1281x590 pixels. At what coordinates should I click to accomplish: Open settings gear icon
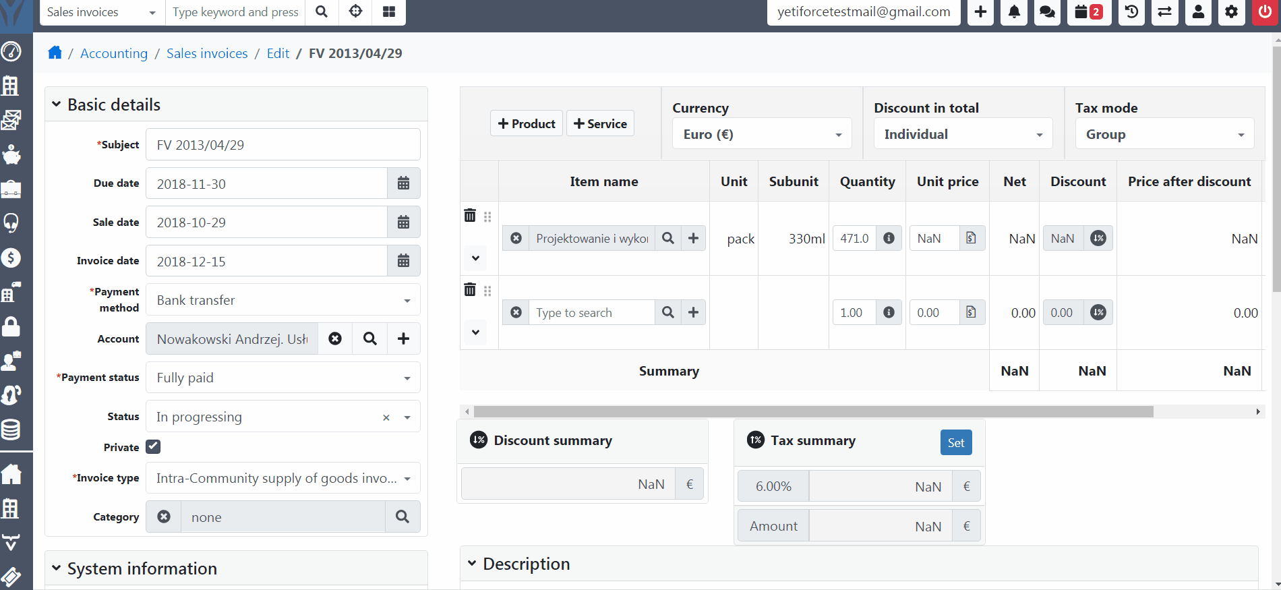point(1232,12)
